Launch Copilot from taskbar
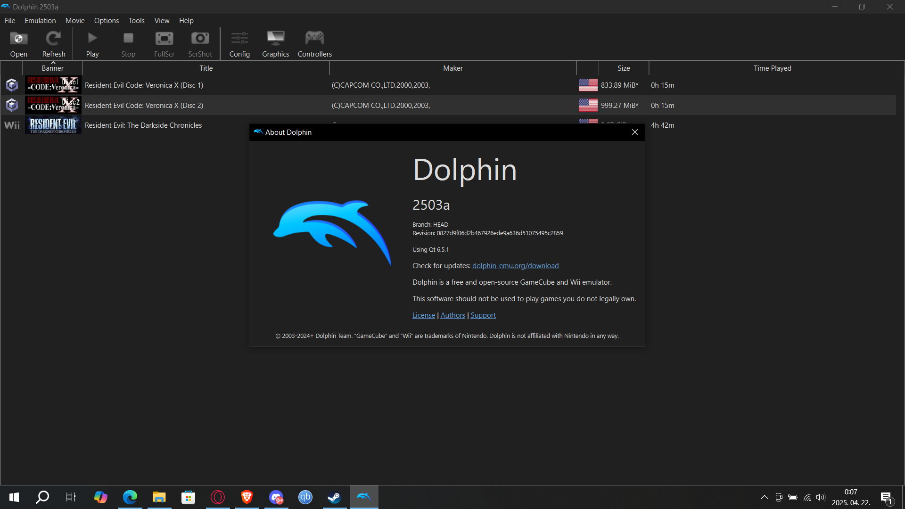This screenshot has width=905, height=509. (x=100, y=497)
